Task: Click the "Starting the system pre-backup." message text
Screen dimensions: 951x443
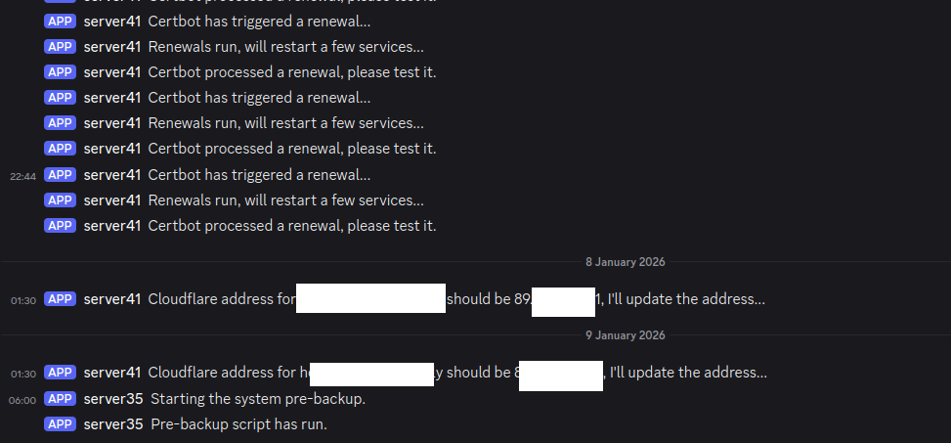Action: pyautogui.click(x=258, y=399)
